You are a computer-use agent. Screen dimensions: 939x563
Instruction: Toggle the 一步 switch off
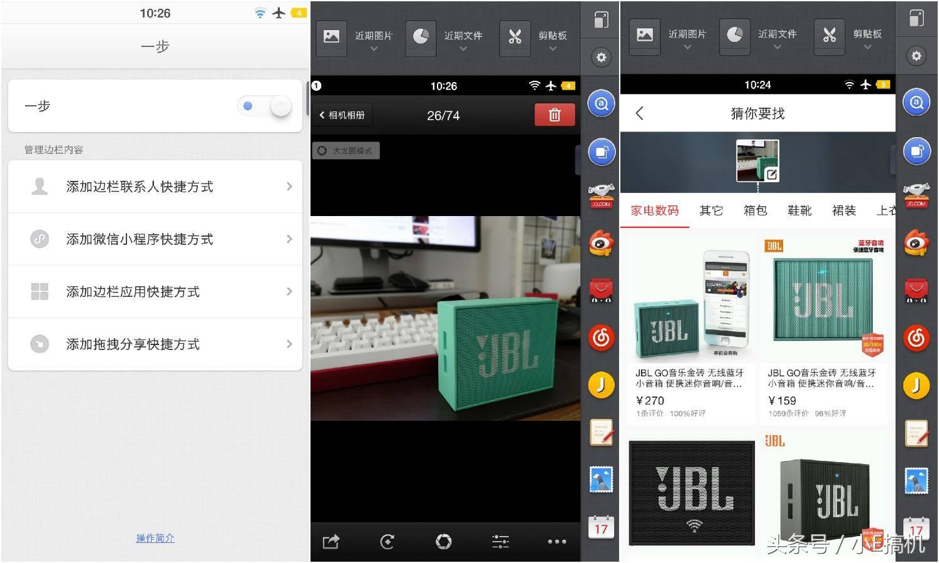[x=264, y=106]
